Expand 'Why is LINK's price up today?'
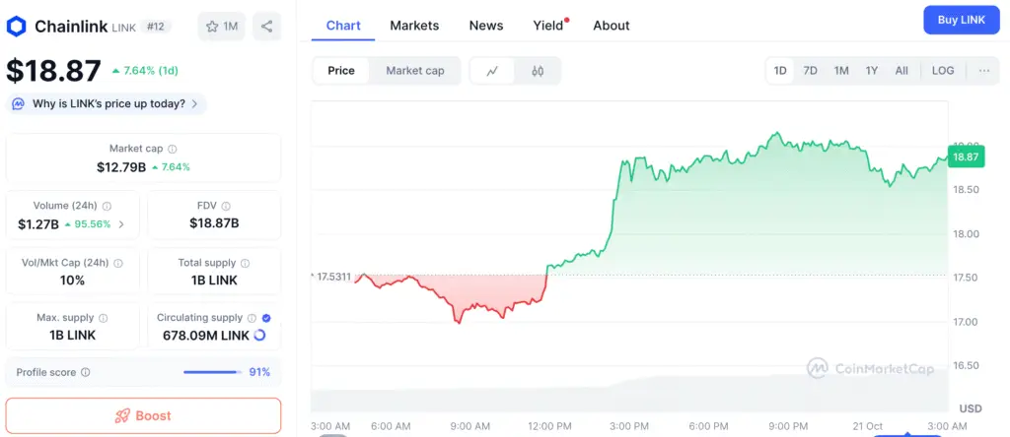The height and width of the screenshot is (437, 1010). (107, 103)
